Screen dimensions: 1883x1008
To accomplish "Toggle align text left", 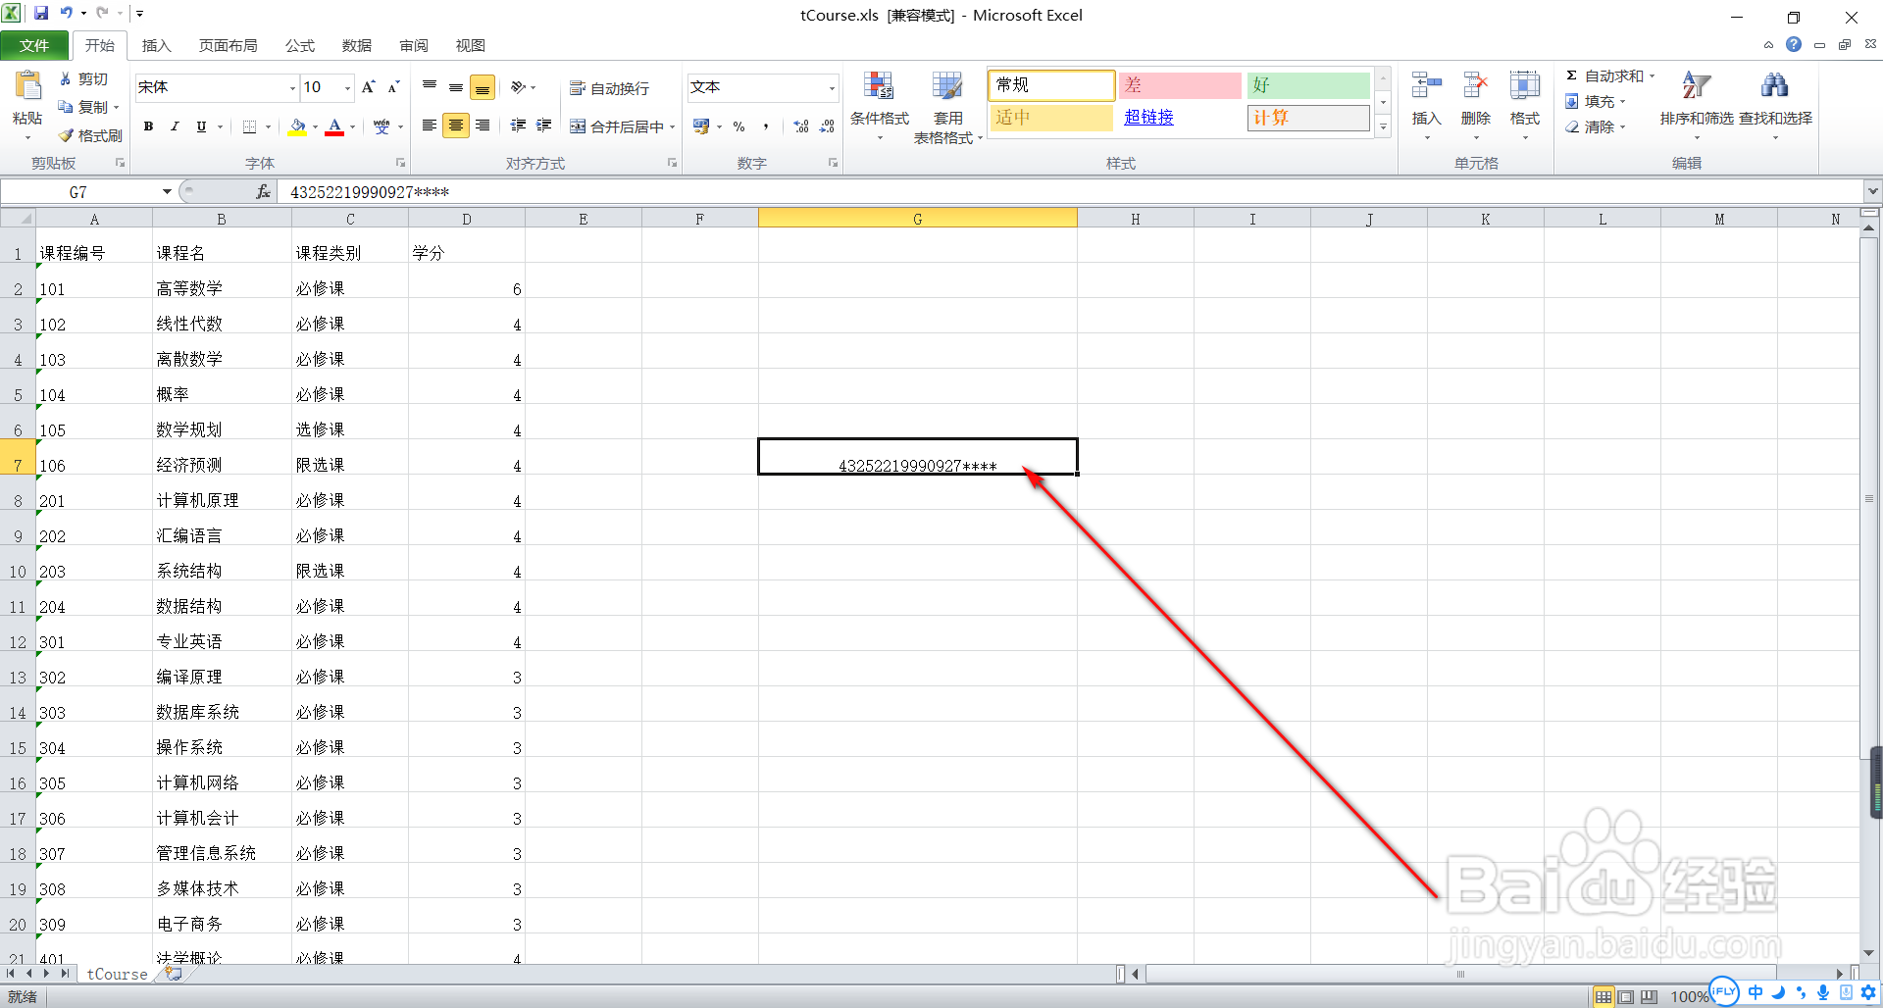I will 430,126.
